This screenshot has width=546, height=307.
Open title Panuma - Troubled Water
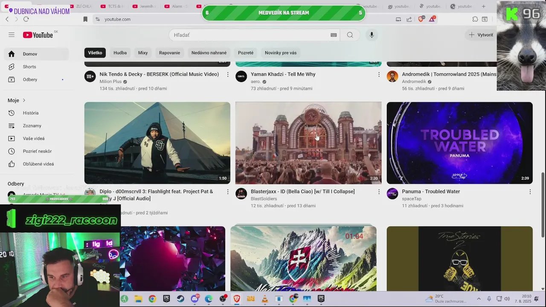[431, 191]
